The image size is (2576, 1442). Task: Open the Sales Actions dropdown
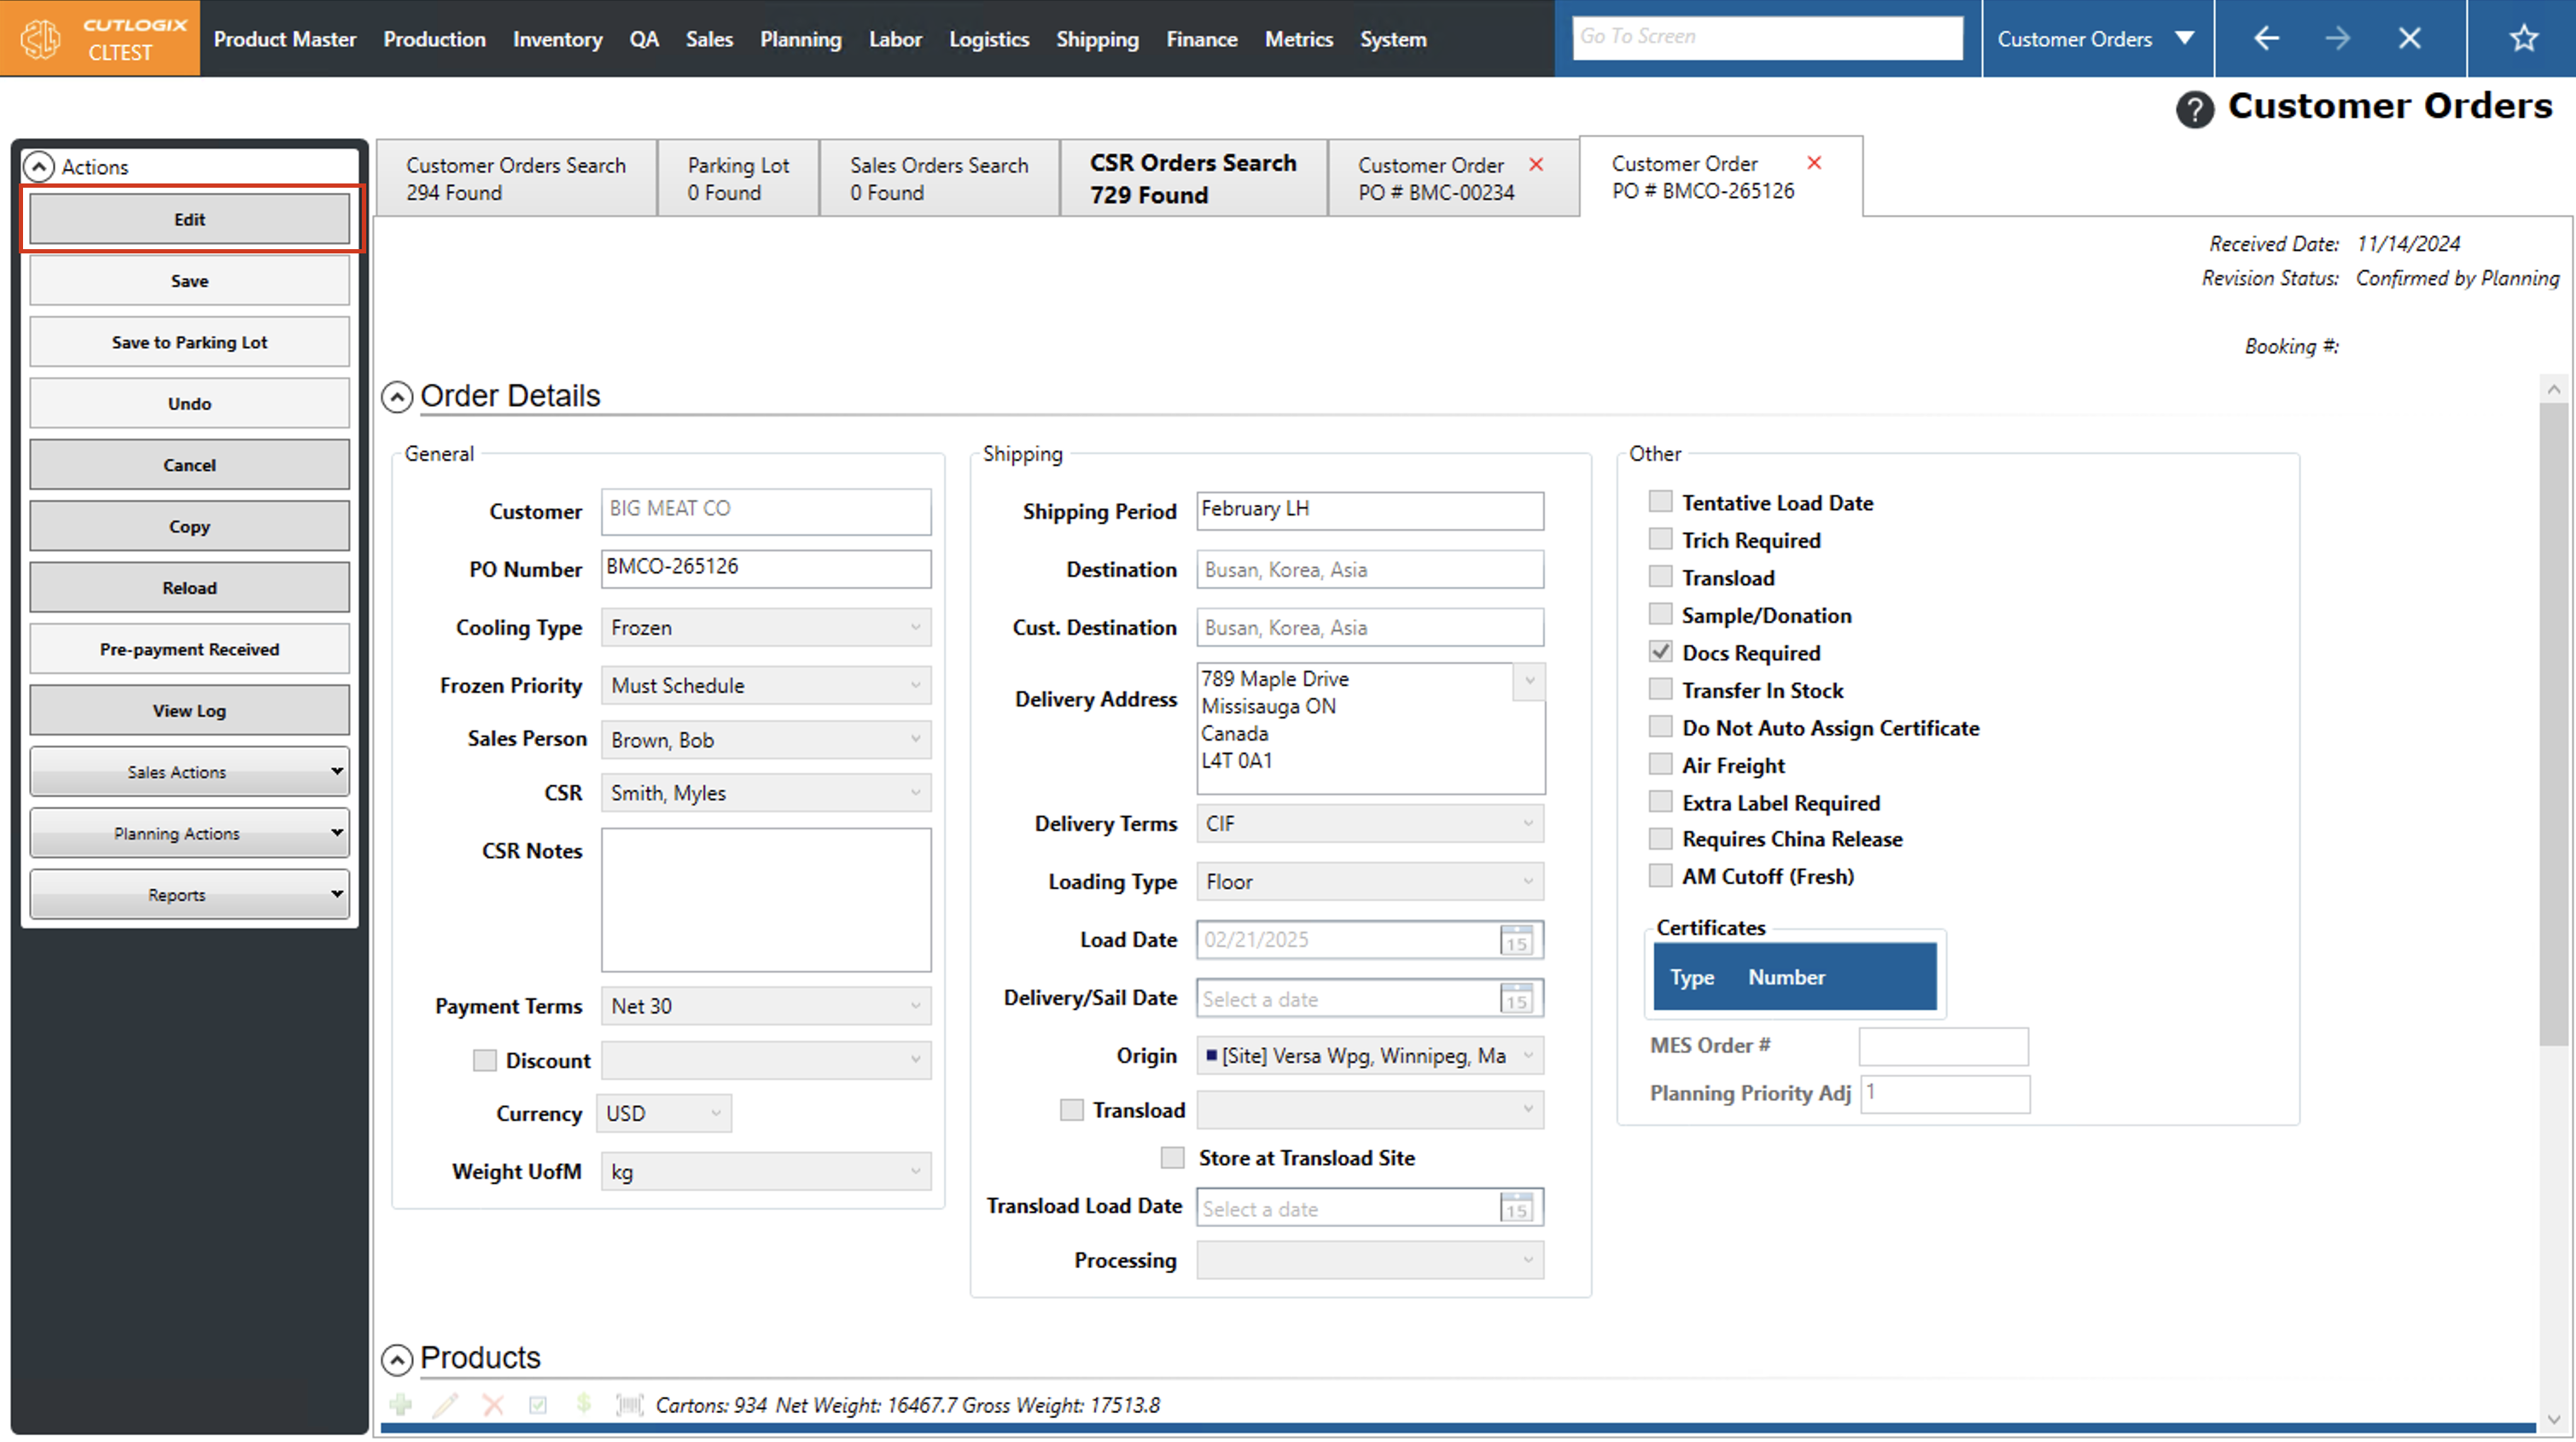click(x=189, y=772)
